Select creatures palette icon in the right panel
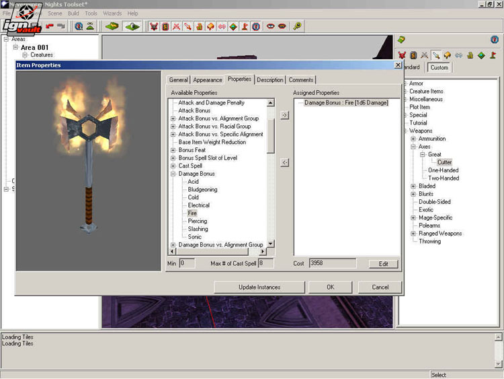 pyautogui.click(x=402, y=55)
